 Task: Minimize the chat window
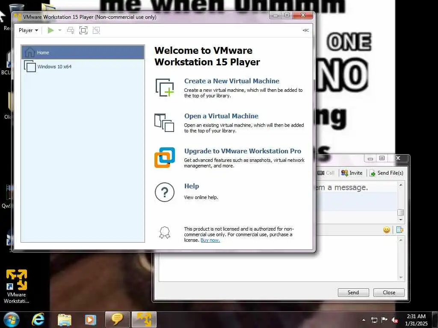[x=370, y=158]
